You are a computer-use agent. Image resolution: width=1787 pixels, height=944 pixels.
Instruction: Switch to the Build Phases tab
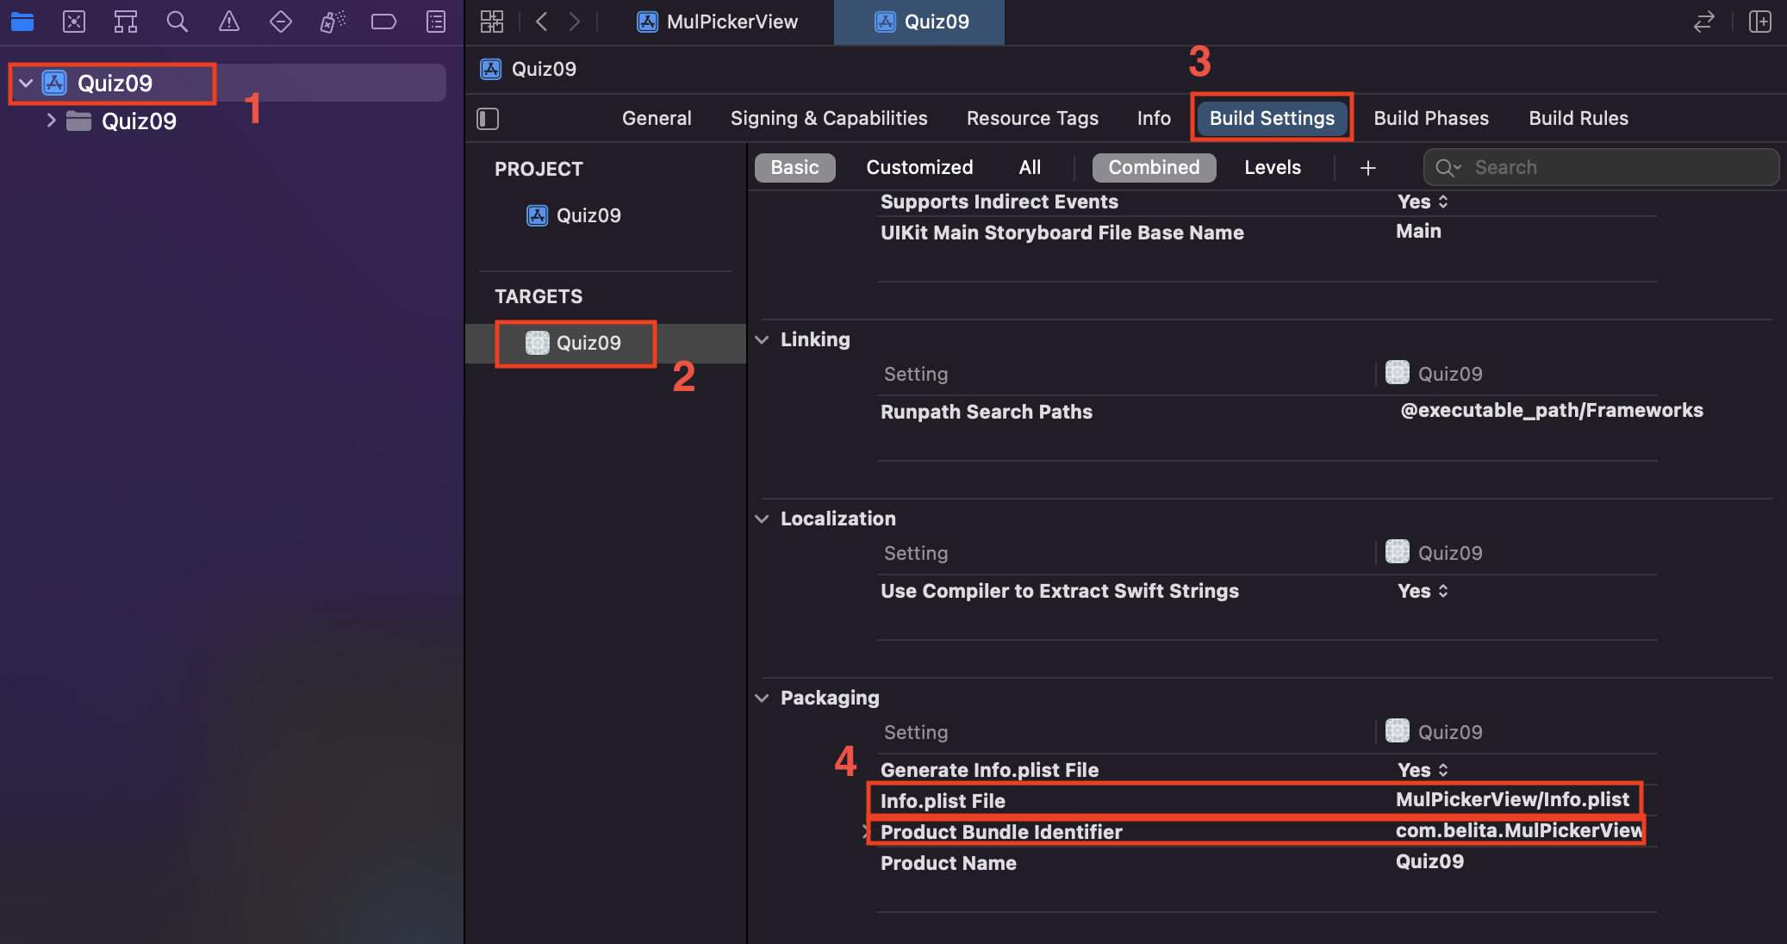1430,119
